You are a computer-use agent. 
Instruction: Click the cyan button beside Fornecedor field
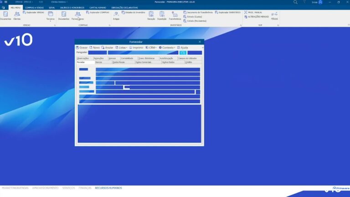[183, 53]
